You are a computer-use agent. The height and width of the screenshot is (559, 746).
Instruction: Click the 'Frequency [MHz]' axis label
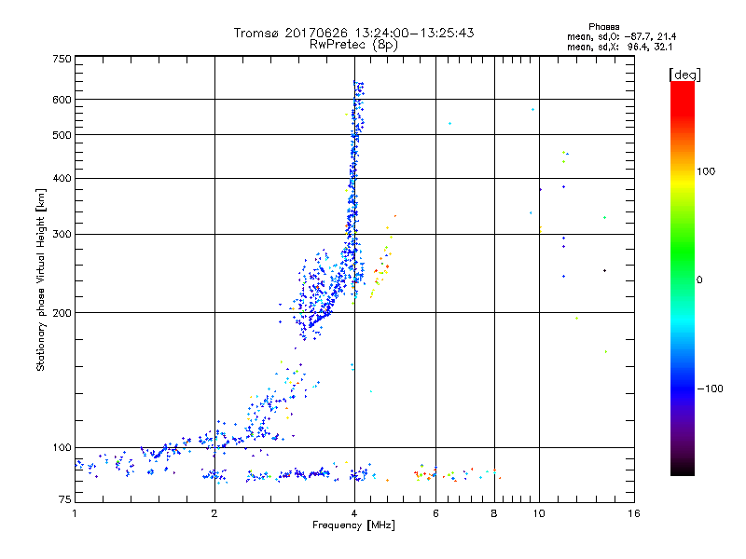pyautogui.click(x=353, y=525)
